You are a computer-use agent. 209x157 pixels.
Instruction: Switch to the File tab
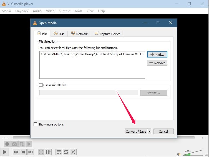(x=42, y=34)
